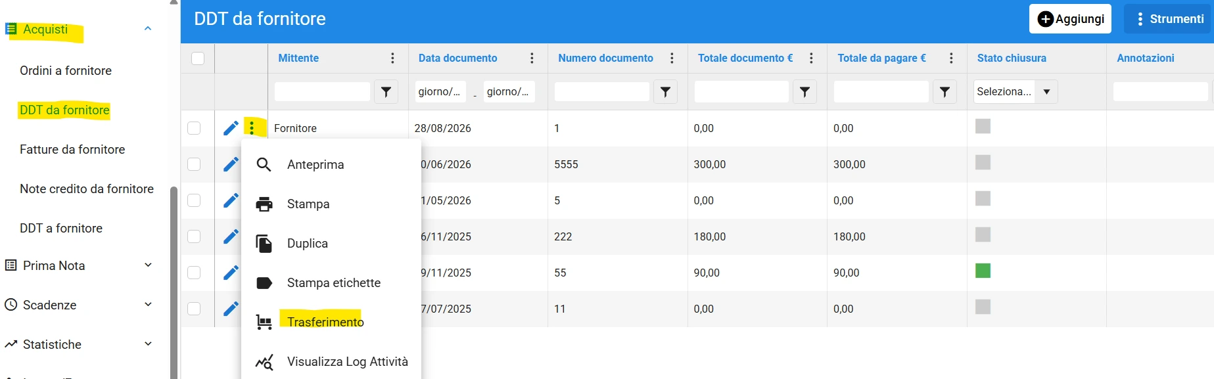Image resolution: width=1214 pixels, height=379 pixels.
Task: Check the box for the Fornitore row
Action: click(194, 128)
